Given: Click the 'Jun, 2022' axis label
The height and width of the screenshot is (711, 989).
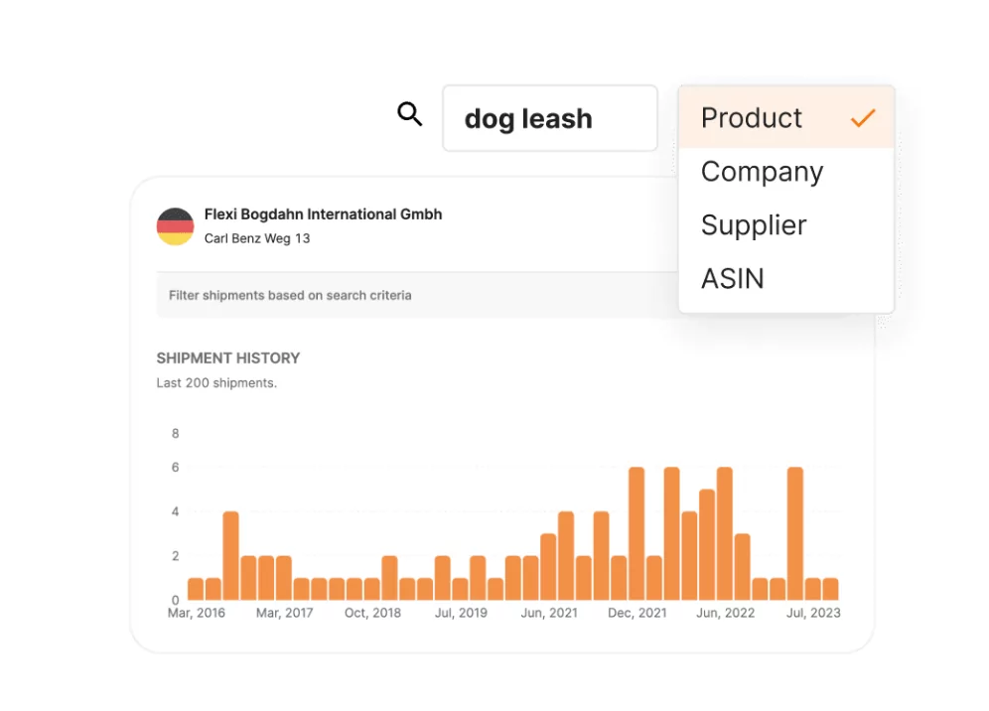Looking at the screenshot, I should pos(725,614).
